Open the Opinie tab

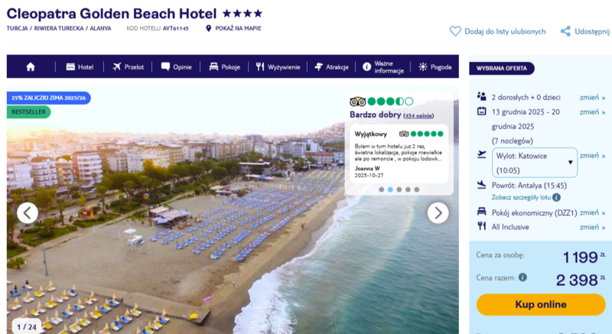[176, 66]
